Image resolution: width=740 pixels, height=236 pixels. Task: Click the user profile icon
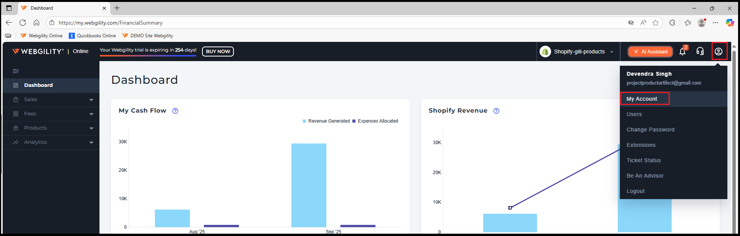point(718,52)
